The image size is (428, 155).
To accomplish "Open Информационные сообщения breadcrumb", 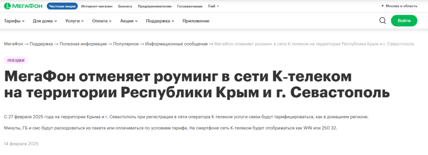I will (x=176, y=44).
